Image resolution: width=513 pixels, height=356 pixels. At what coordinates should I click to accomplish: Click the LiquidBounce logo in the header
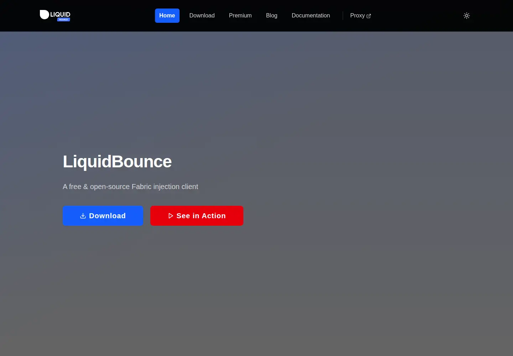tap(55, 15)
